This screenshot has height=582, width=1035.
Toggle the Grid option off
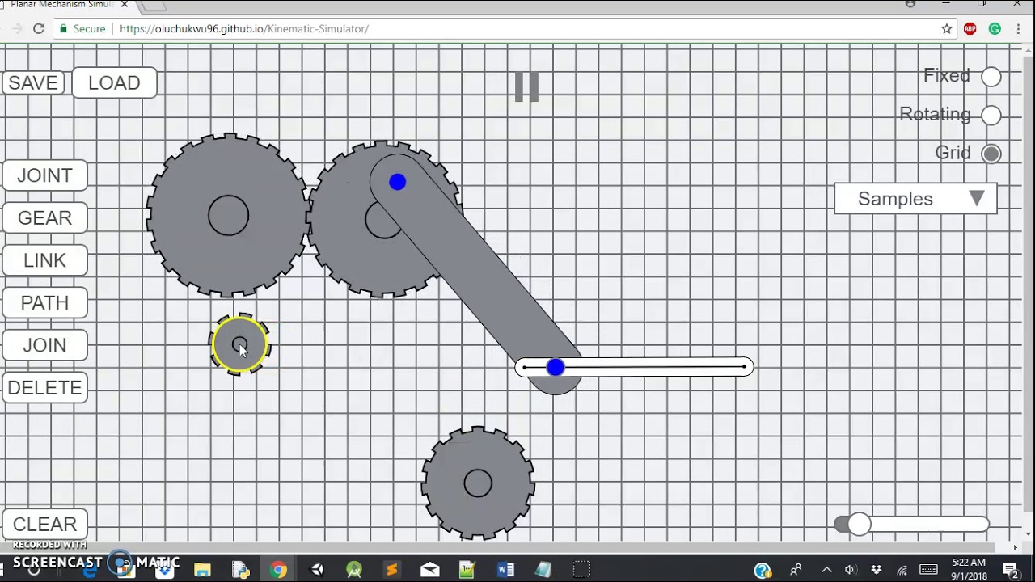pyautogui.click(x=991, y=154)
